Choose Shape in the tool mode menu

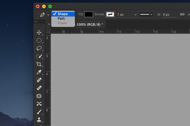(x=63, y=14)
